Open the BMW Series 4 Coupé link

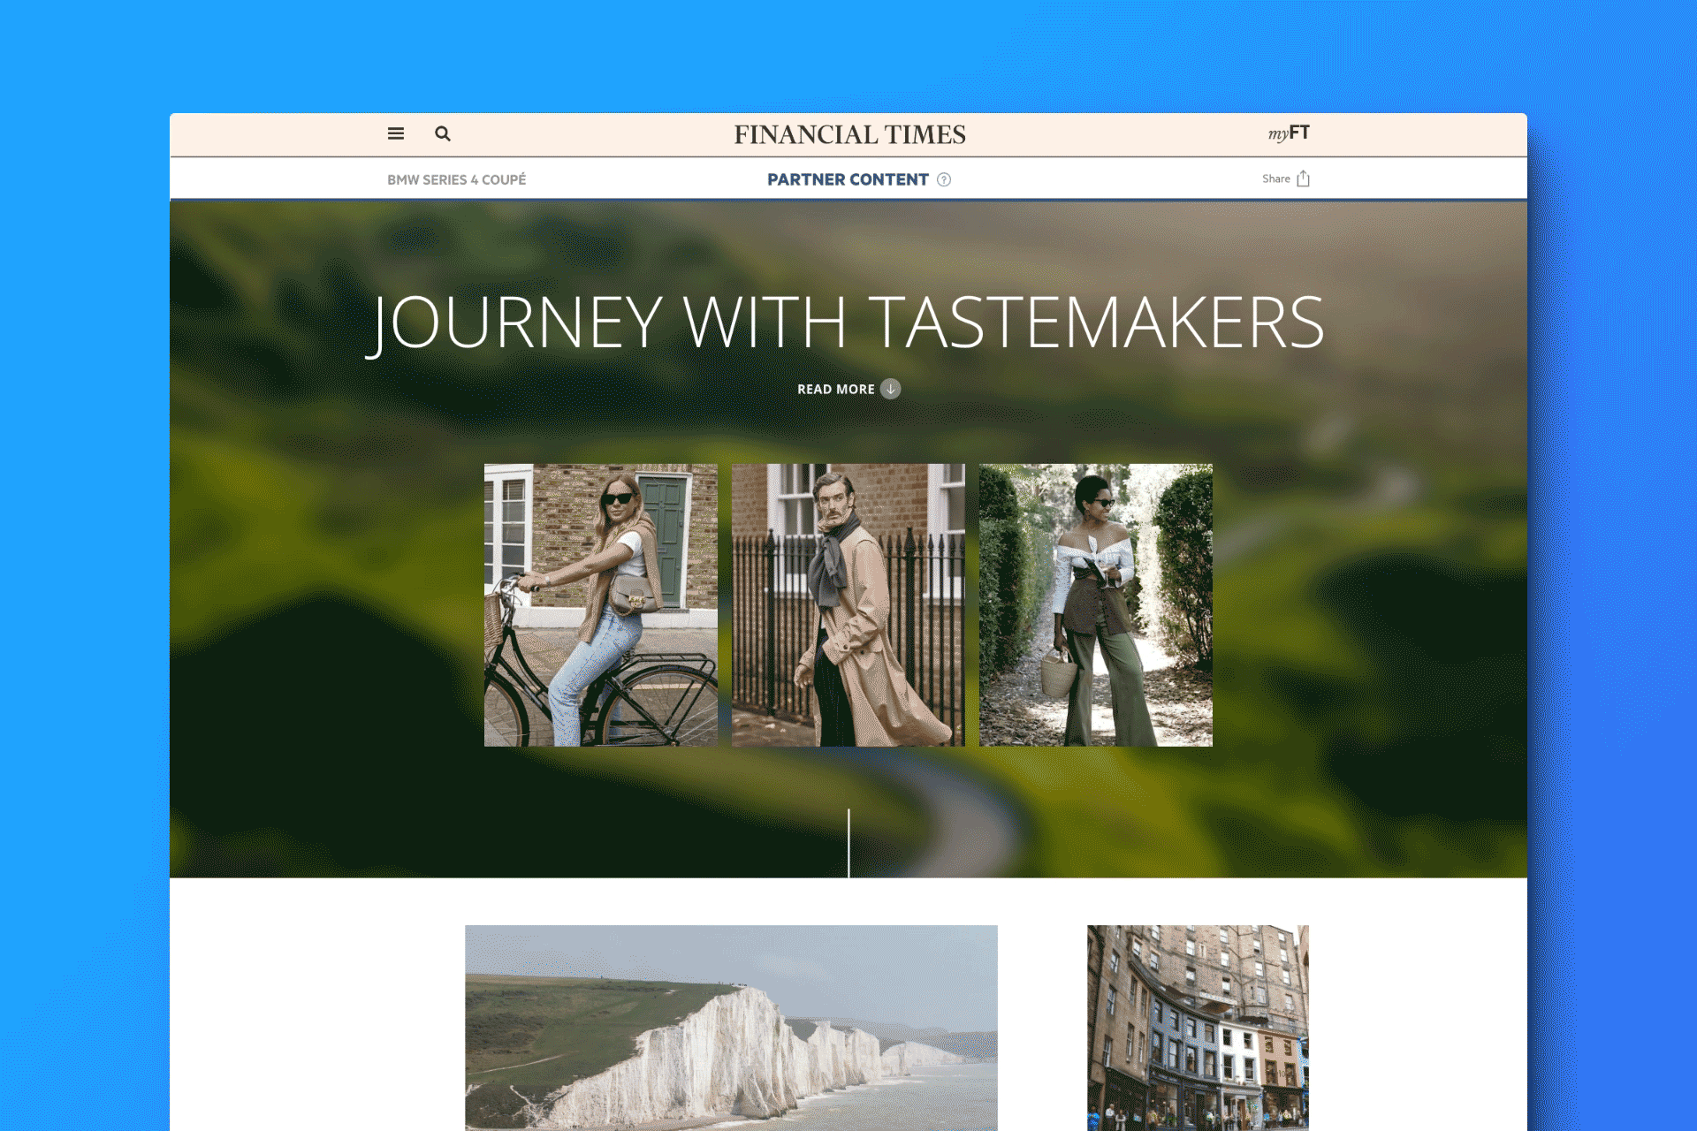point(457,179)
